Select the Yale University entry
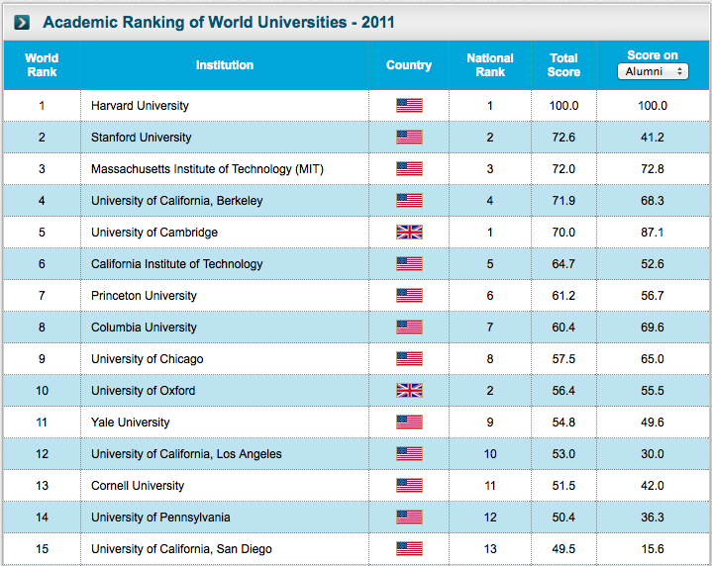Screen dimensions: 712x566 tap(131, 423)
